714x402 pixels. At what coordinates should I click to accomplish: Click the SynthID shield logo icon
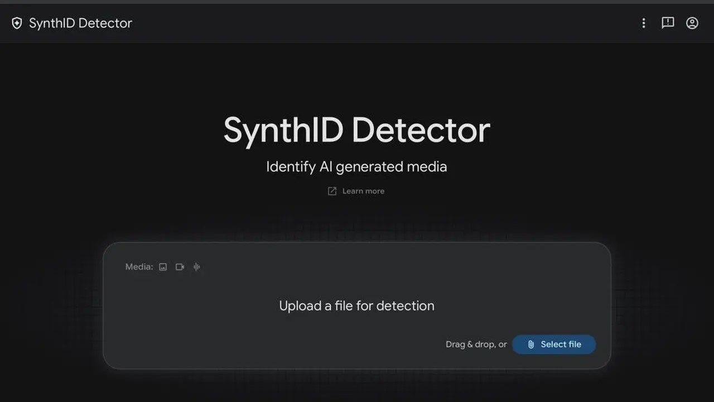pos(17,23)
